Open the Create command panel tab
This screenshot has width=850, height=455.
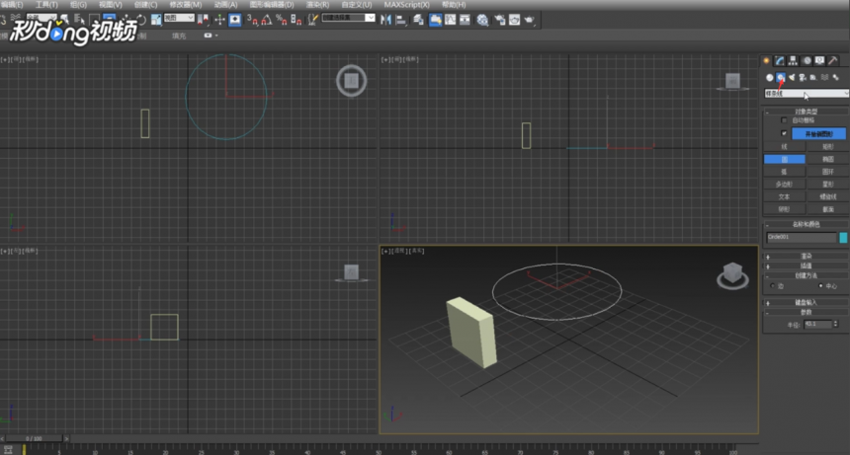766,60
